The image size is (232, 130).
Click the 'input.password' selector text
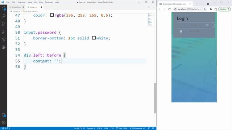tap(40, 32)
